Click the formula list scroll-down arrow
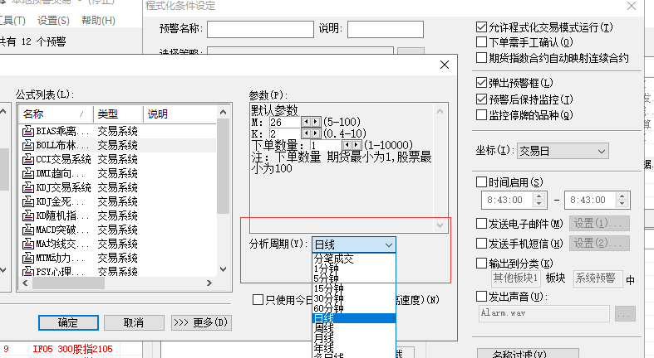This screenshot has height=358, width=654. pyautogui.click(x=224, y=269)
